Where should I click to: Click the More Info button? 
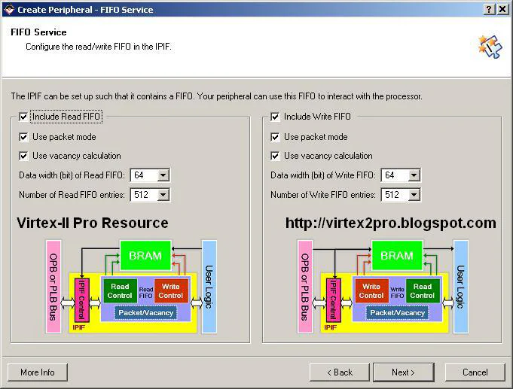(37, 372)
